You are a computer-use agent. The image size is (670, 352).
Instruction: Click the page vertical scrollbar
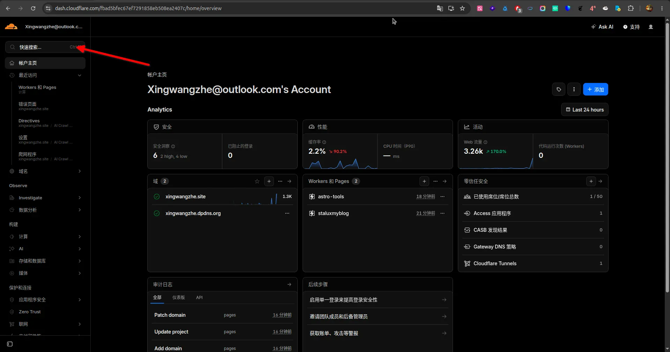pyautogui.click(x=667, y=157)
